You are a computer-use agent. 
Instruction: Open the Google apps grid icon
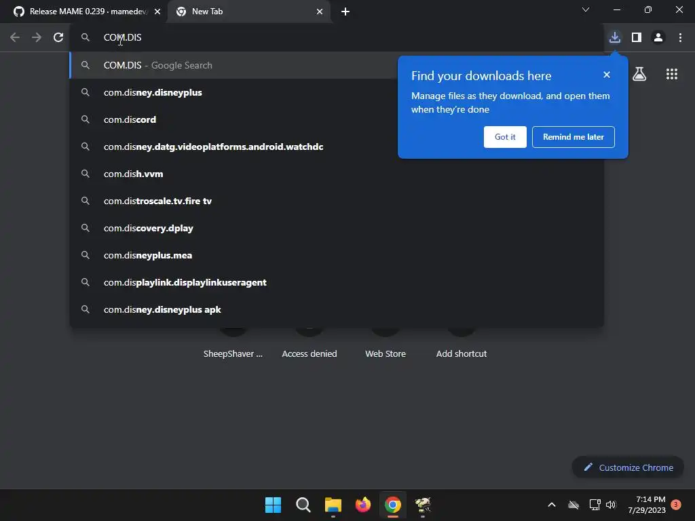coord(671,74)
